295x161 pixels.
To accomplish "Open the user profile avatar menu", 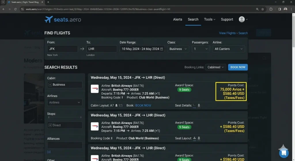I will (242, 19).
